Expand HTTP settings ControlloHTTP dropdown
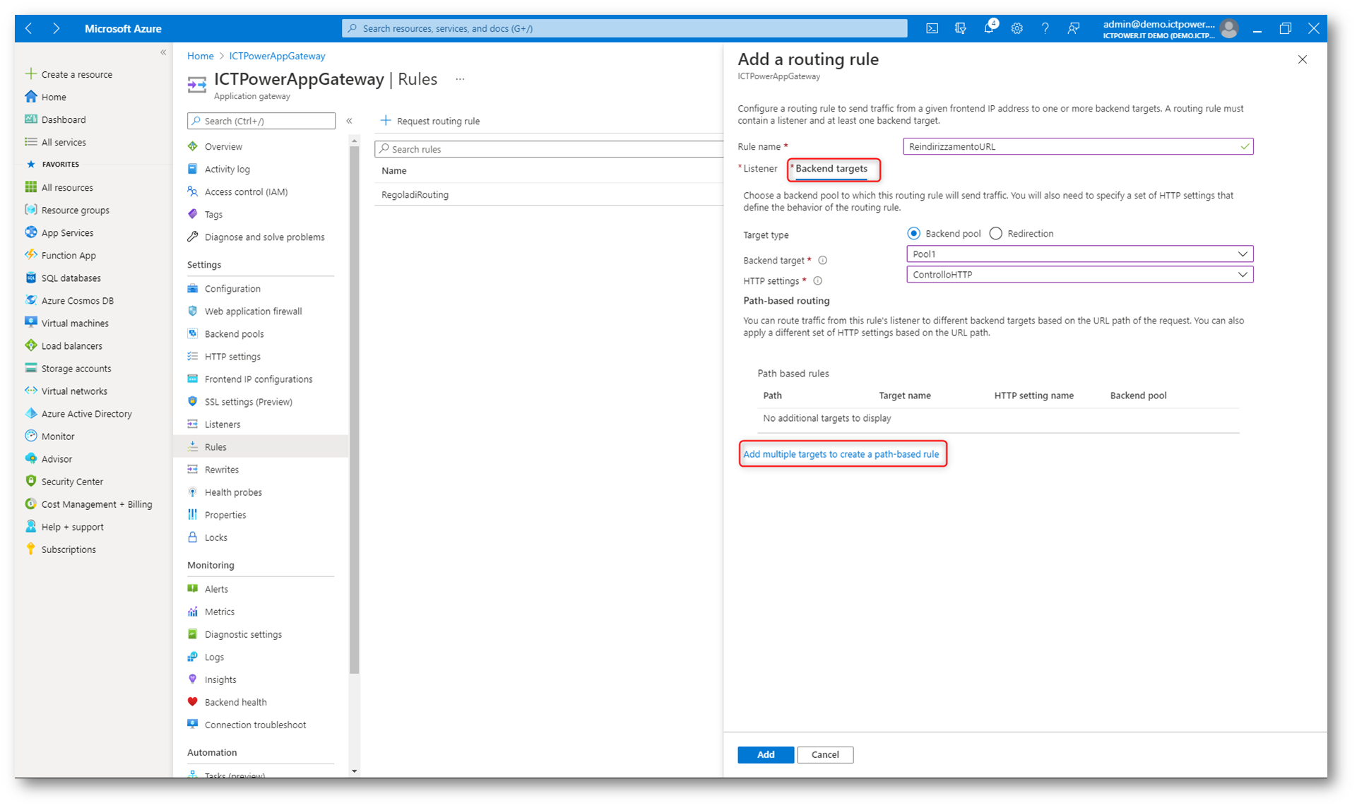 coord(1079,274)
